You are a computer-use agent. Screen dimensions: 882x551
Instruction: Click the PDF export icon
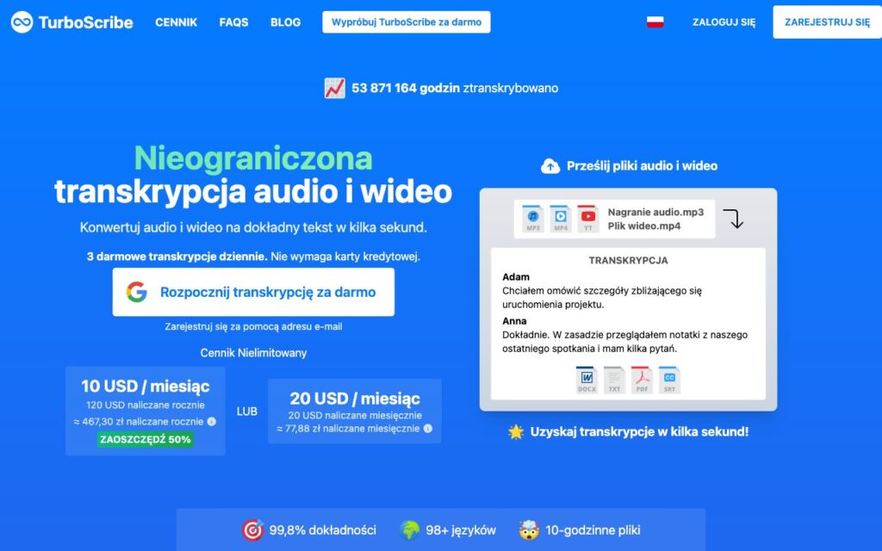642,380
